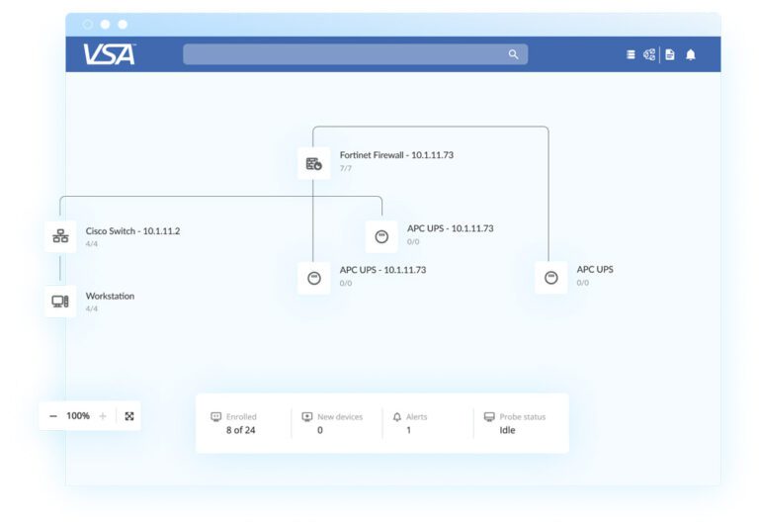The width and height of the screenshot is (759, 526).
Task: Open the notifications bell in header
Action: click(691, 54)
